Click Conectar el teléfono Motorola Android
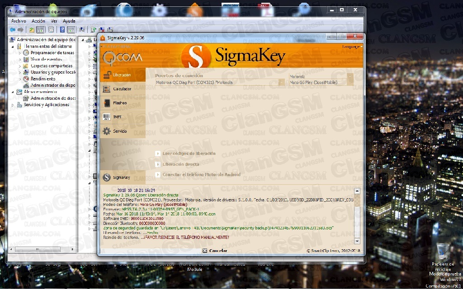 198,175
